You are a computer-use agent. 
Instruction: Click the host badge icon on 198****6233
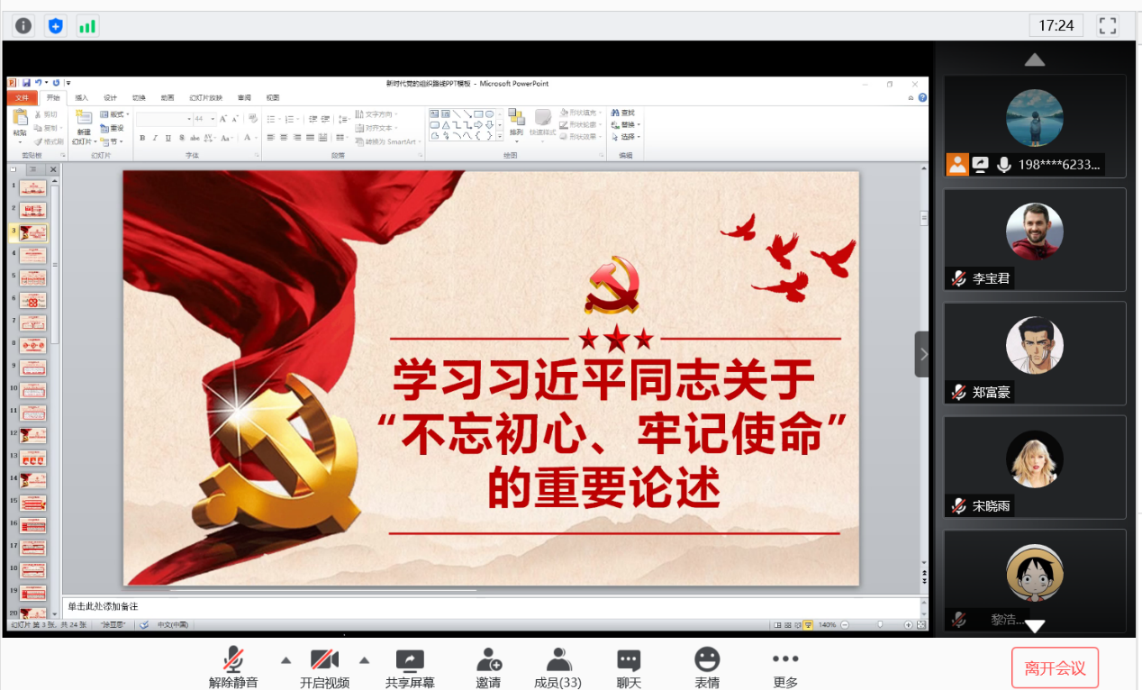coord(956,165)
